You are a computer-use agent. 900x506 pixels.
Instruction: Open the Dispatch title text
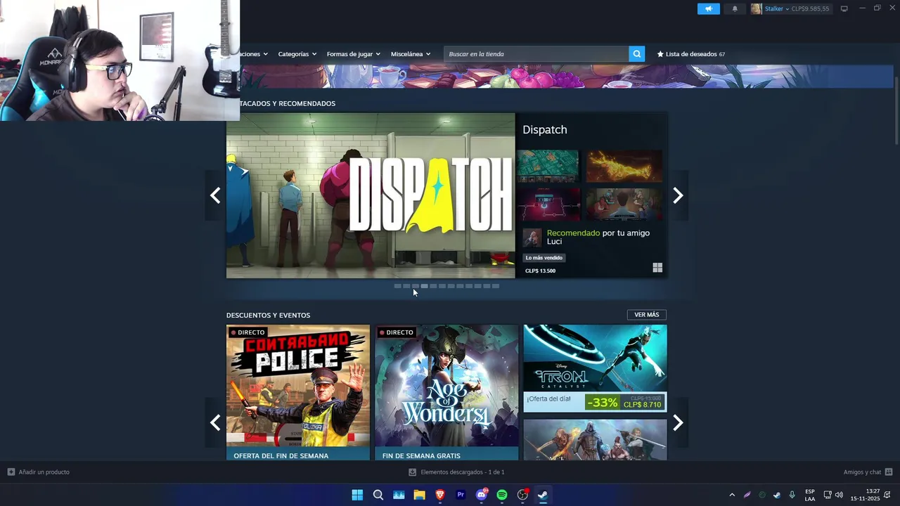(544, 129)
